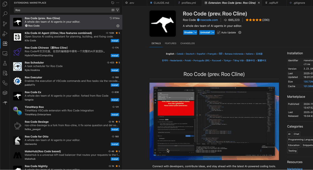
Task: Open views and more actions ellipsis menu
Action: click(x=118, y=3)
